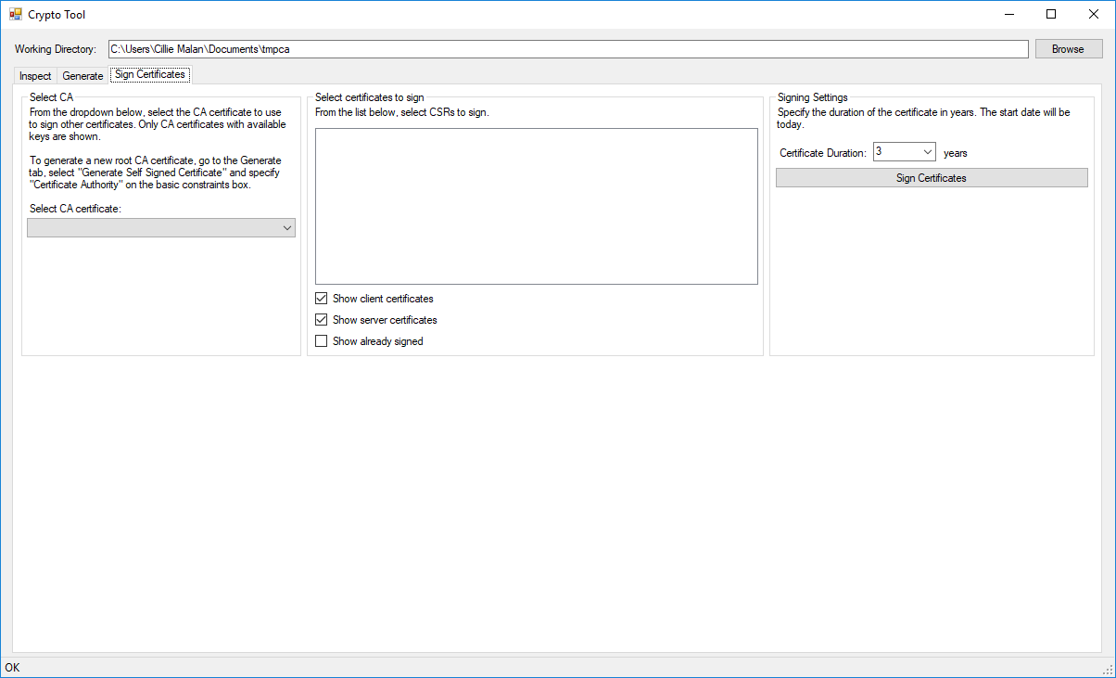Click the Working Directory label
This screenshot has width=1116, height=678.
click(56, 49)
